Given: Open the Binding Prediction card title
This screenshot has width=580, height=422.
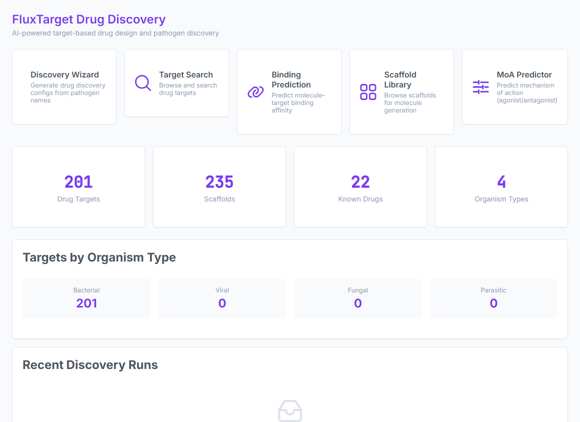Looking at the screenshot, I should tap(291, 79).
